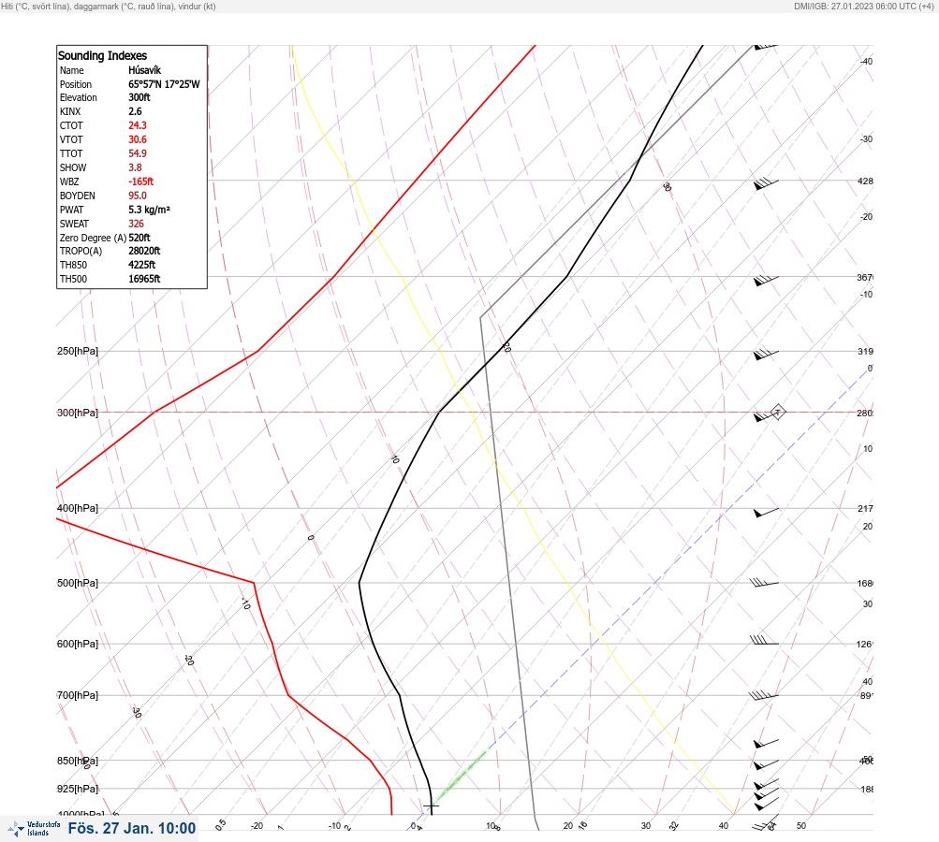Screen dimensions: 939x842
Task: Click the WBZ value -165ft
Action: tap(140, 181)
